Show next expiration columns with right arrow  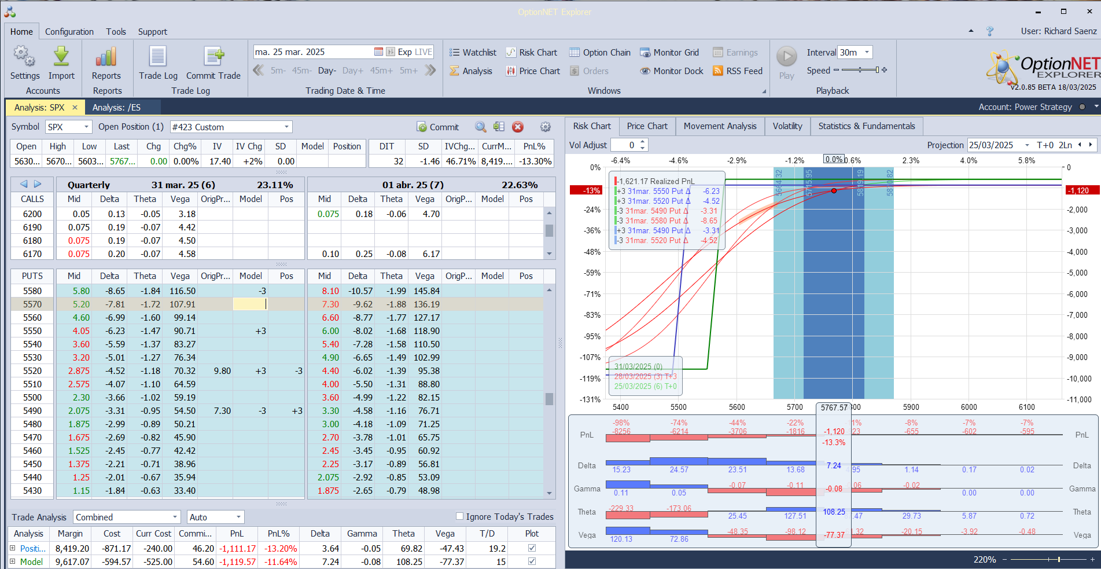click(x=38, y=184)
